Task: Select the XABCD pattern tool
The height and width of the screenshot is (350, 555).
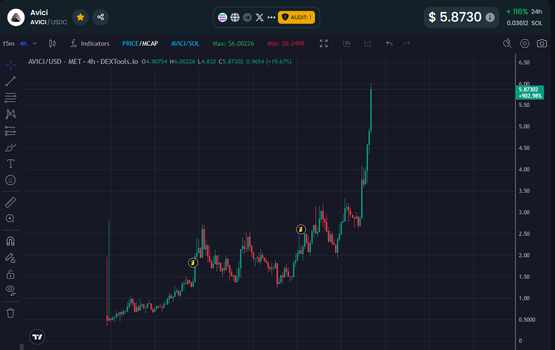Action: click(x=11, y=114)
